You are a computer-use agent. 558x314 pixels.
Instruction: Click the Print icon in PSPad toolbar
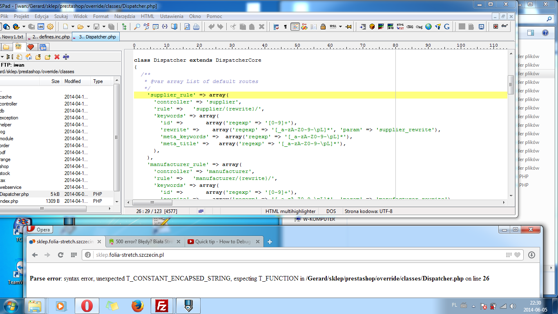tap(196, 27)
